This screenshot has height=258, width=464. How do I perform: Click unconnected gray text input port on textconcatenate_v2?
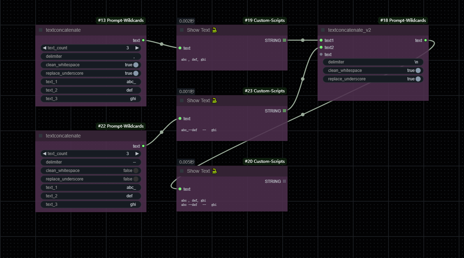tap(321, 54)
